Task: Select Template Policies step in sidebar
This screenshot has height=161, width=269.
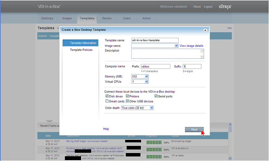Action: point(81,50)
